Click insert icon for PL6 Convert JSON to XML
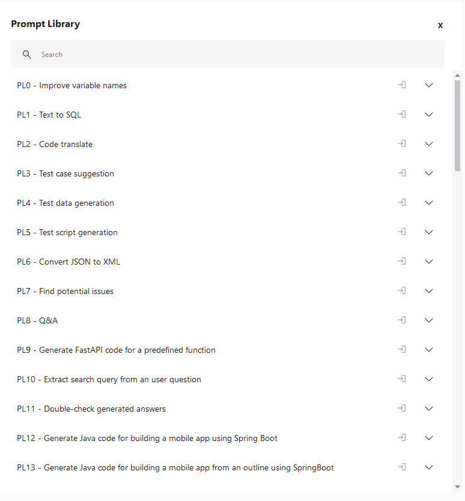Screen dimensions: 465x501 tap(402, 261)
